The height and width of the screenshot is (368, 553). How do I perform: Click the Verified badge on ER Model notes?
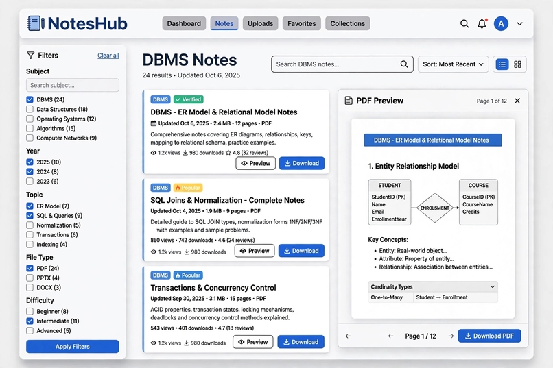click(189, 99)
